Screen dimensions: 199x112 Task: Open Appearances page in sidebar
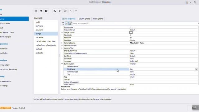coord(4,49)
